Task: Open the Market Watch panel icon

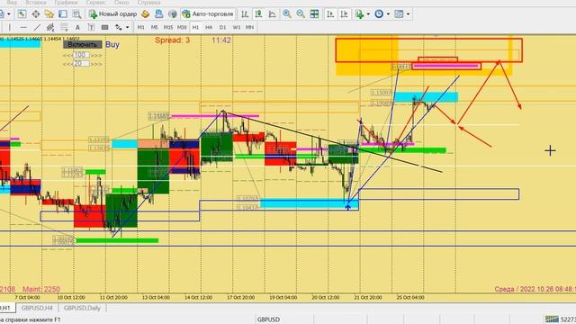Action: (x=22, y=14)
